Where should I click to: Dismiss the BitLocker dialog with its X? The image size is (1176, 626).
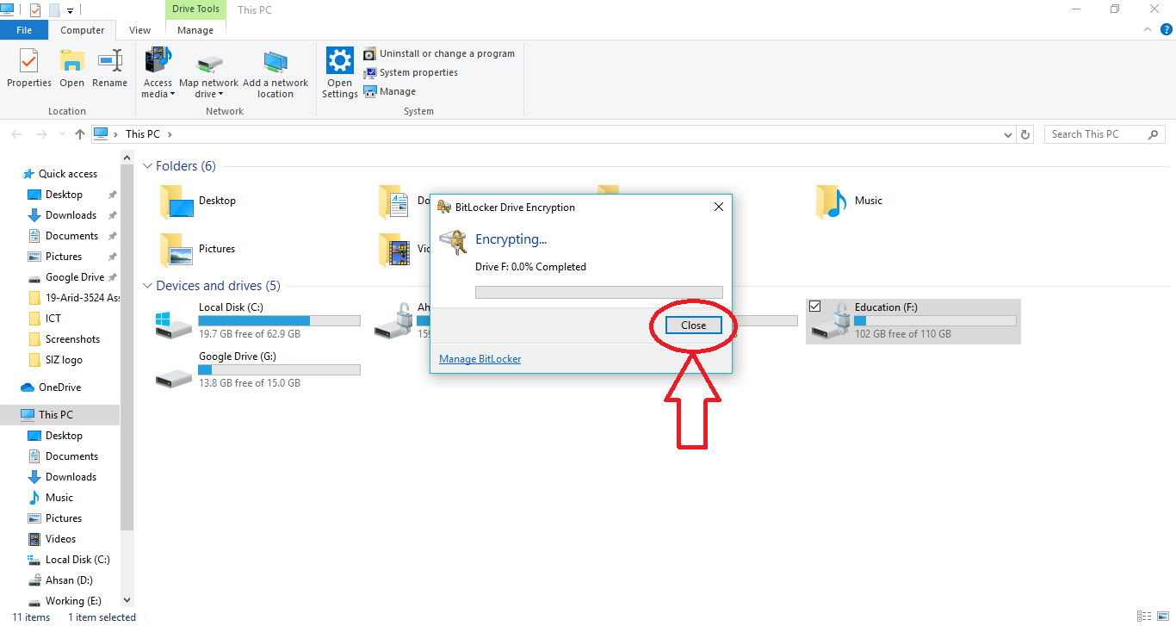coord(719,207)
